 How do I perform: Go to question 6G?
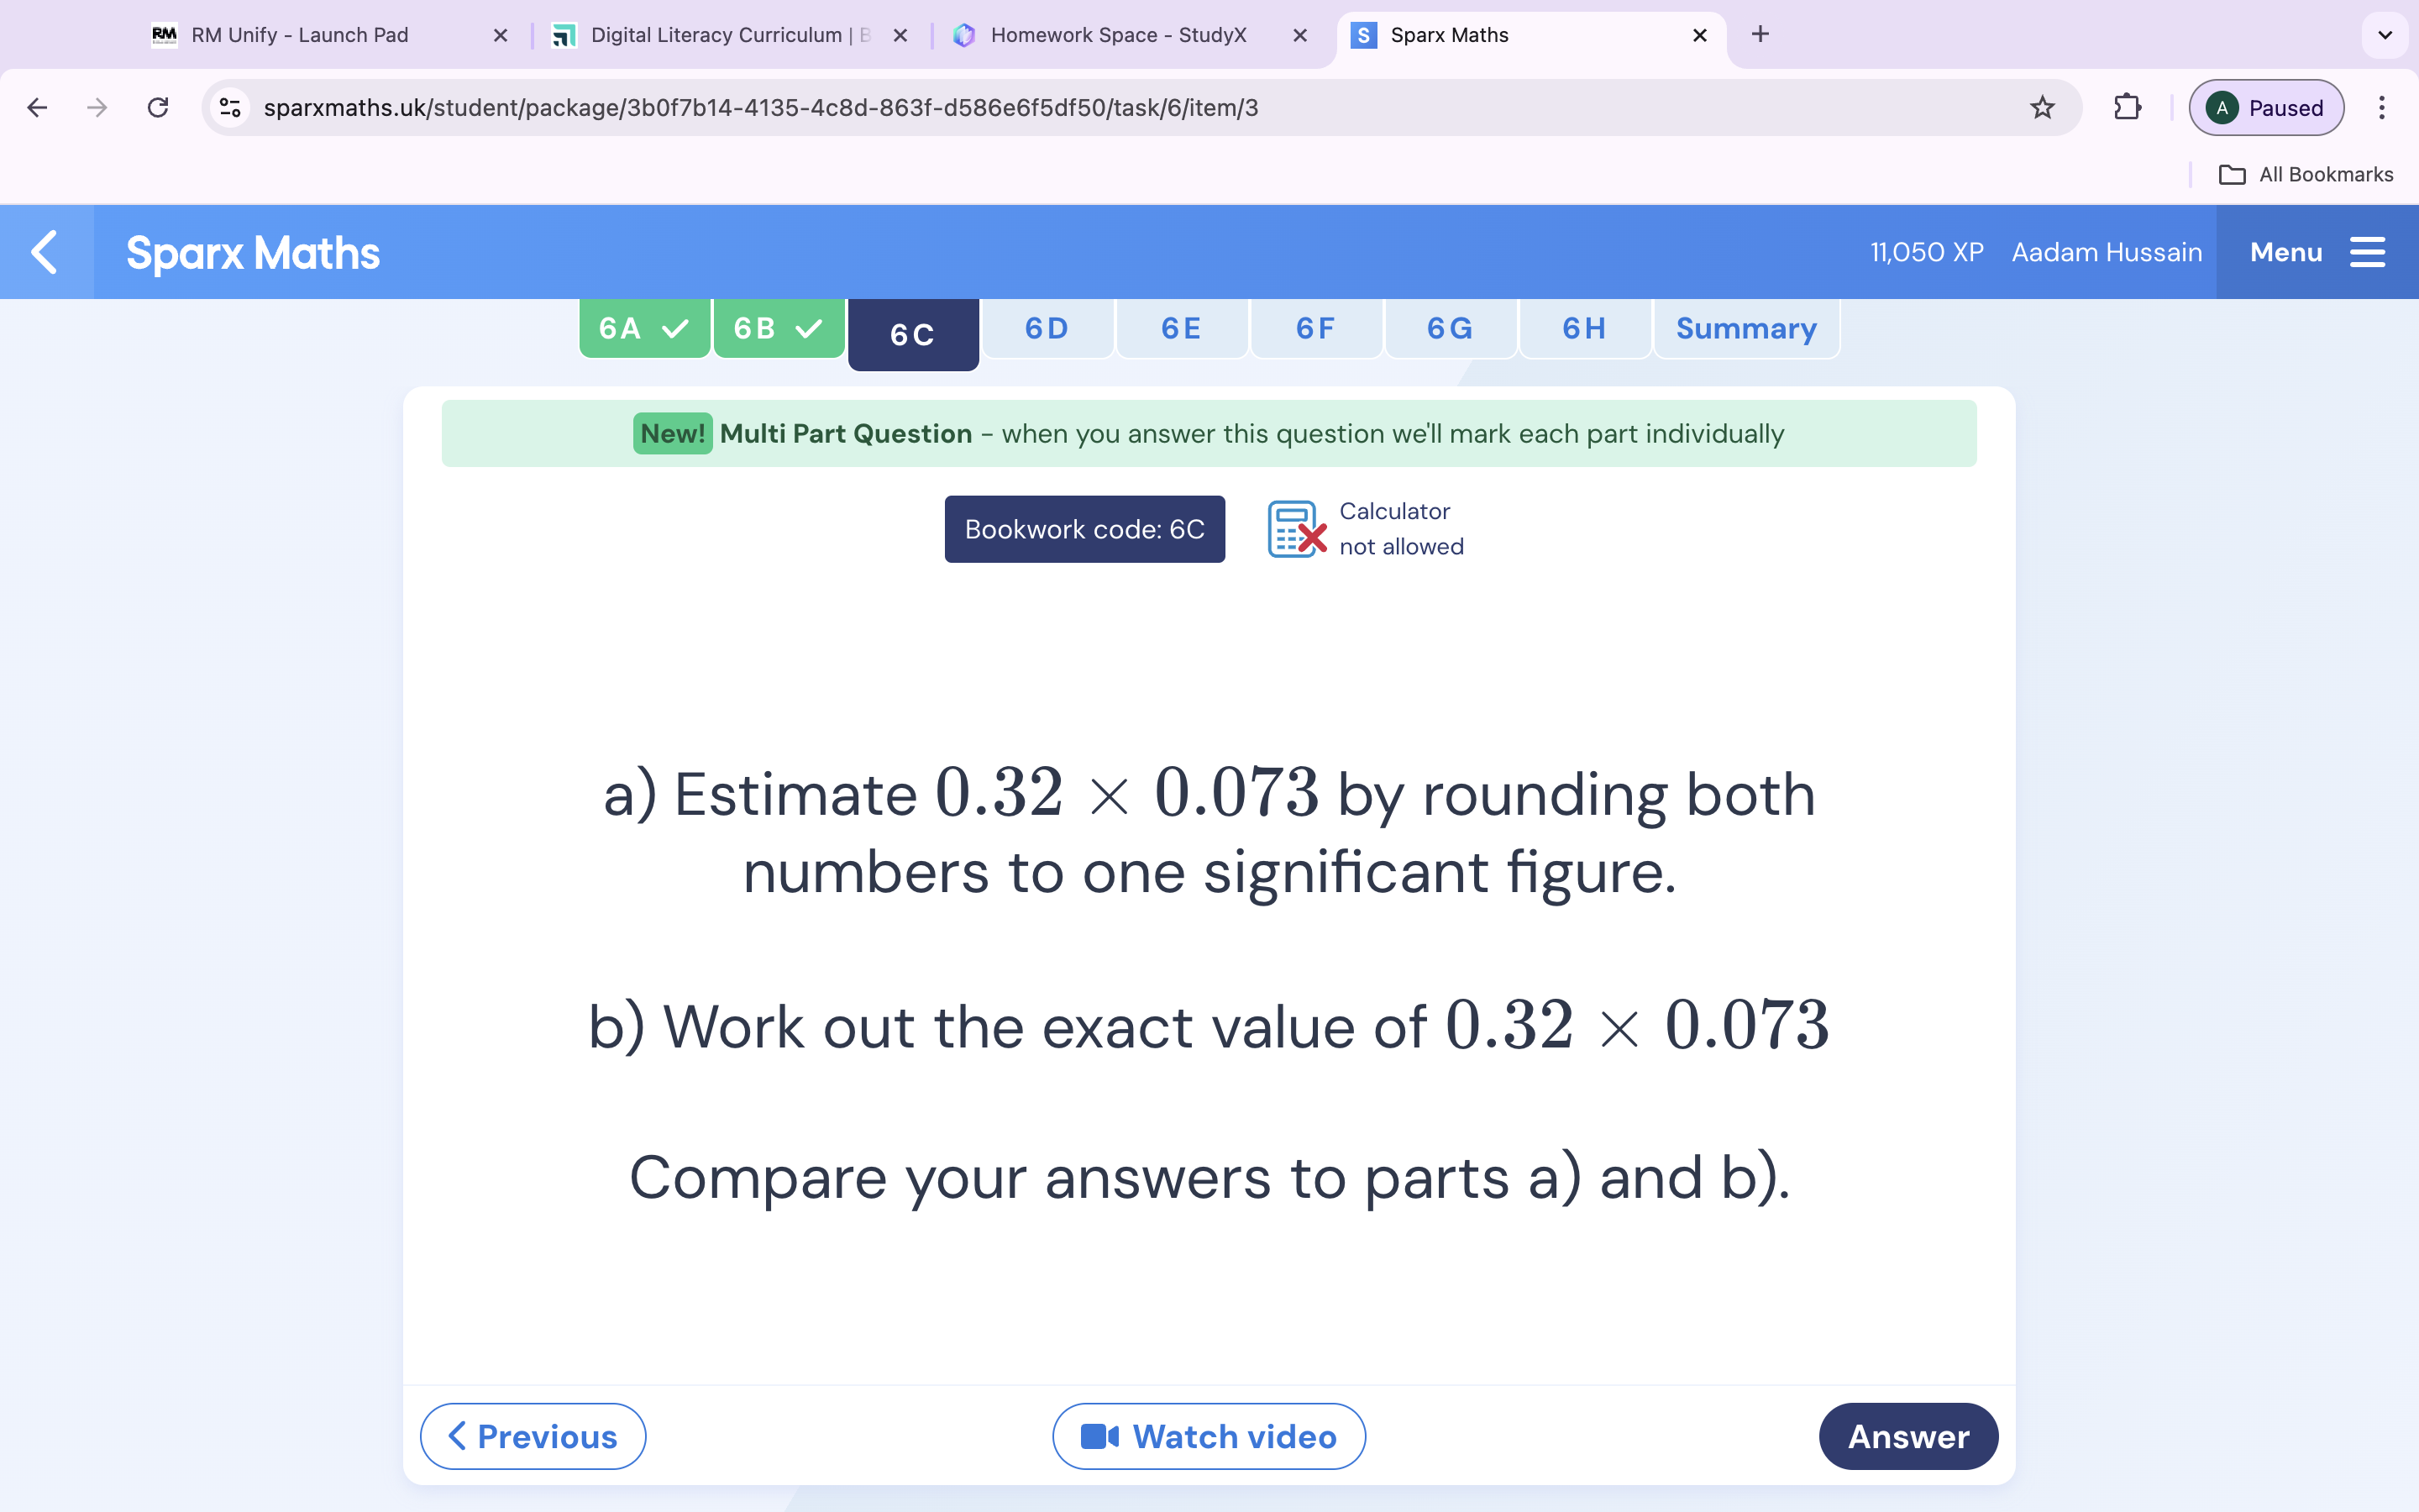1451,328
